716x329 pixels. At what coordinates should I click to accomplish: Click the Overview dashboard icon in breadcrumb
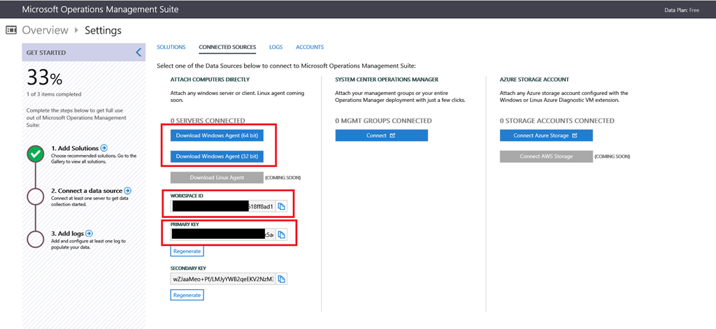[x=11, y=31]
